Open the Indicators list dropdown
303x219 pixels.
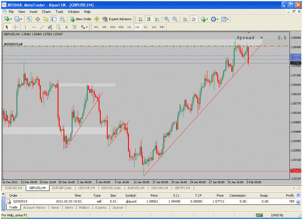(x=204, y=19)
